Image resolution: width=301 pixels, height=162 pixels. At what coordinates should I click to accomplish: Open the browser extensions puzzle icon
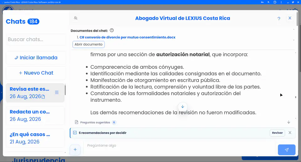point(275,2)
